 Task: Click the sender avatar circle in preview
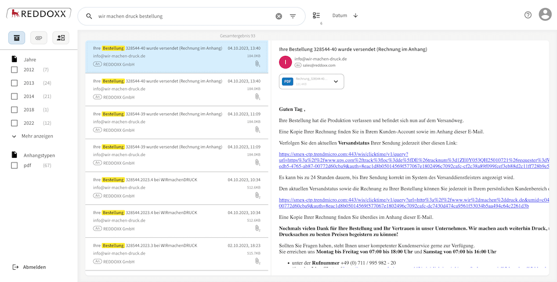tap(285, 62)
